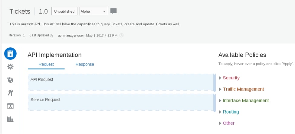Click the comment speech bubble icon
Screen dimensions: 295x134
(x=113, y=11)
